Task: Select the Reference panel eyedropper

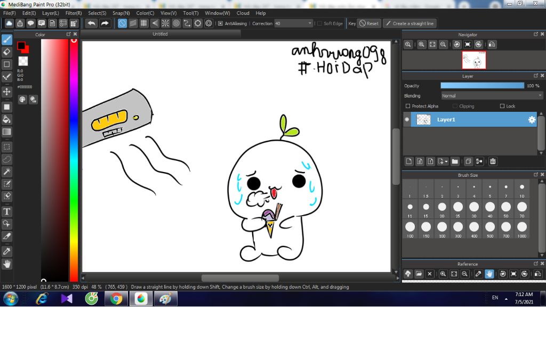Action: [478, 274]
